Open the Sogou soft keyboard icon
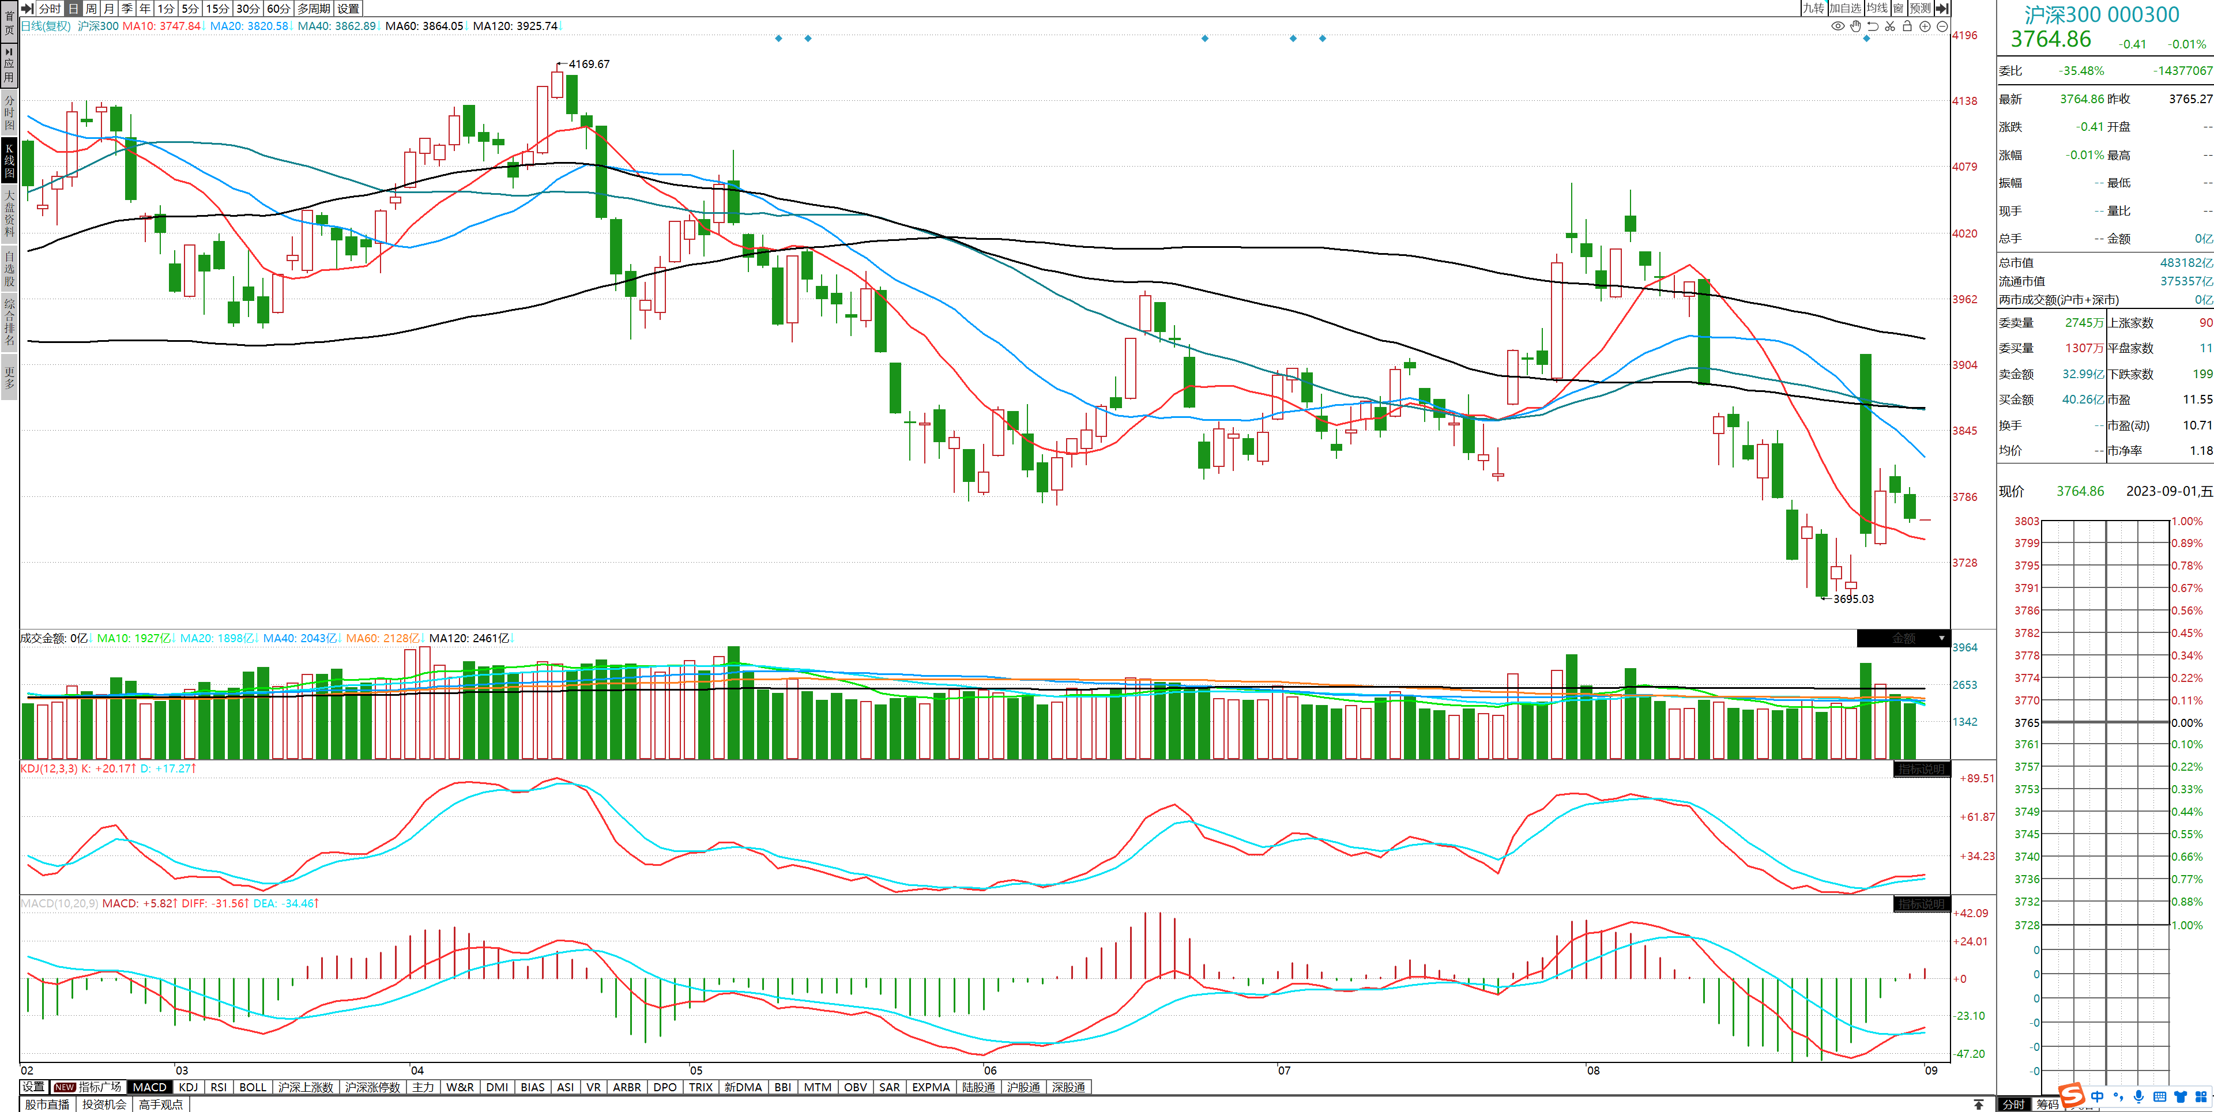 pyautogui.click(x=2159, y=1096)
